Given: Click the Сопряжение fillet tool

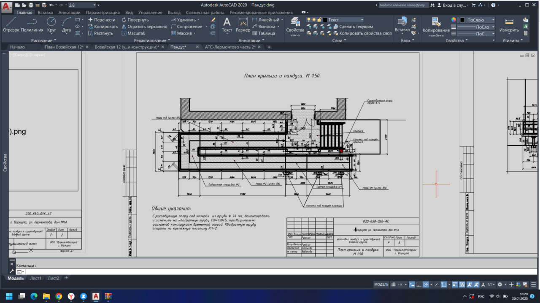Looking at the screenshot, I should tap(186, 27).
